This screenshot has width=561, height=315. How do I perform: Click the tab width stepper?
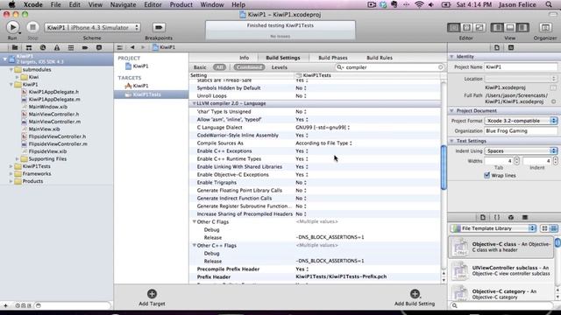(516, 161)
